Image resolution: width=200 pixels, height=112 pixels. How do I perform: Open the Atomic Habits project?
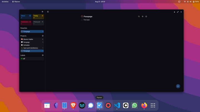(x=32, y=39)
